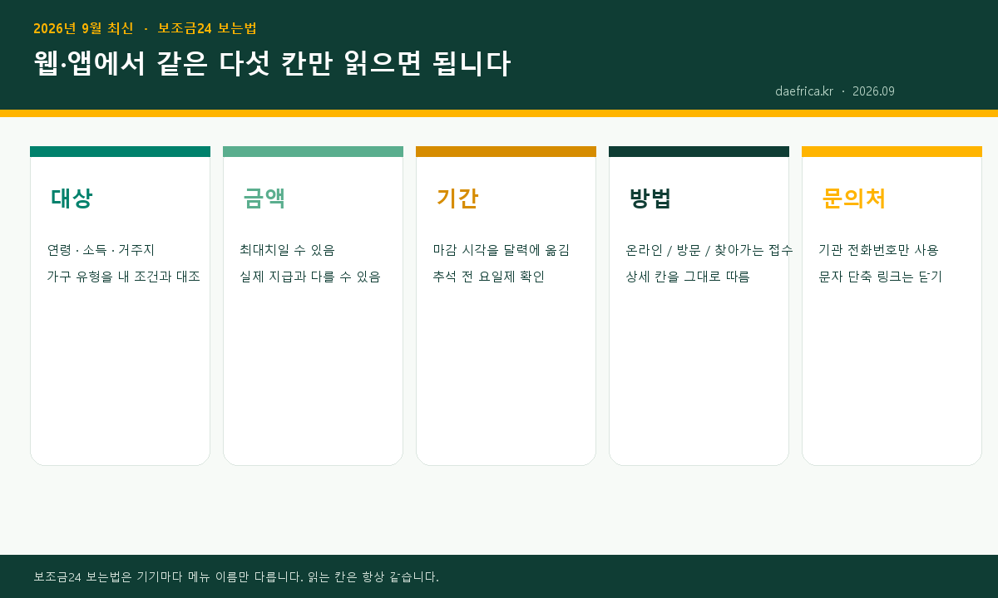Click the line 상세 칸을 그대로 따름
998x598 pixels.
[x=688, y=277]
